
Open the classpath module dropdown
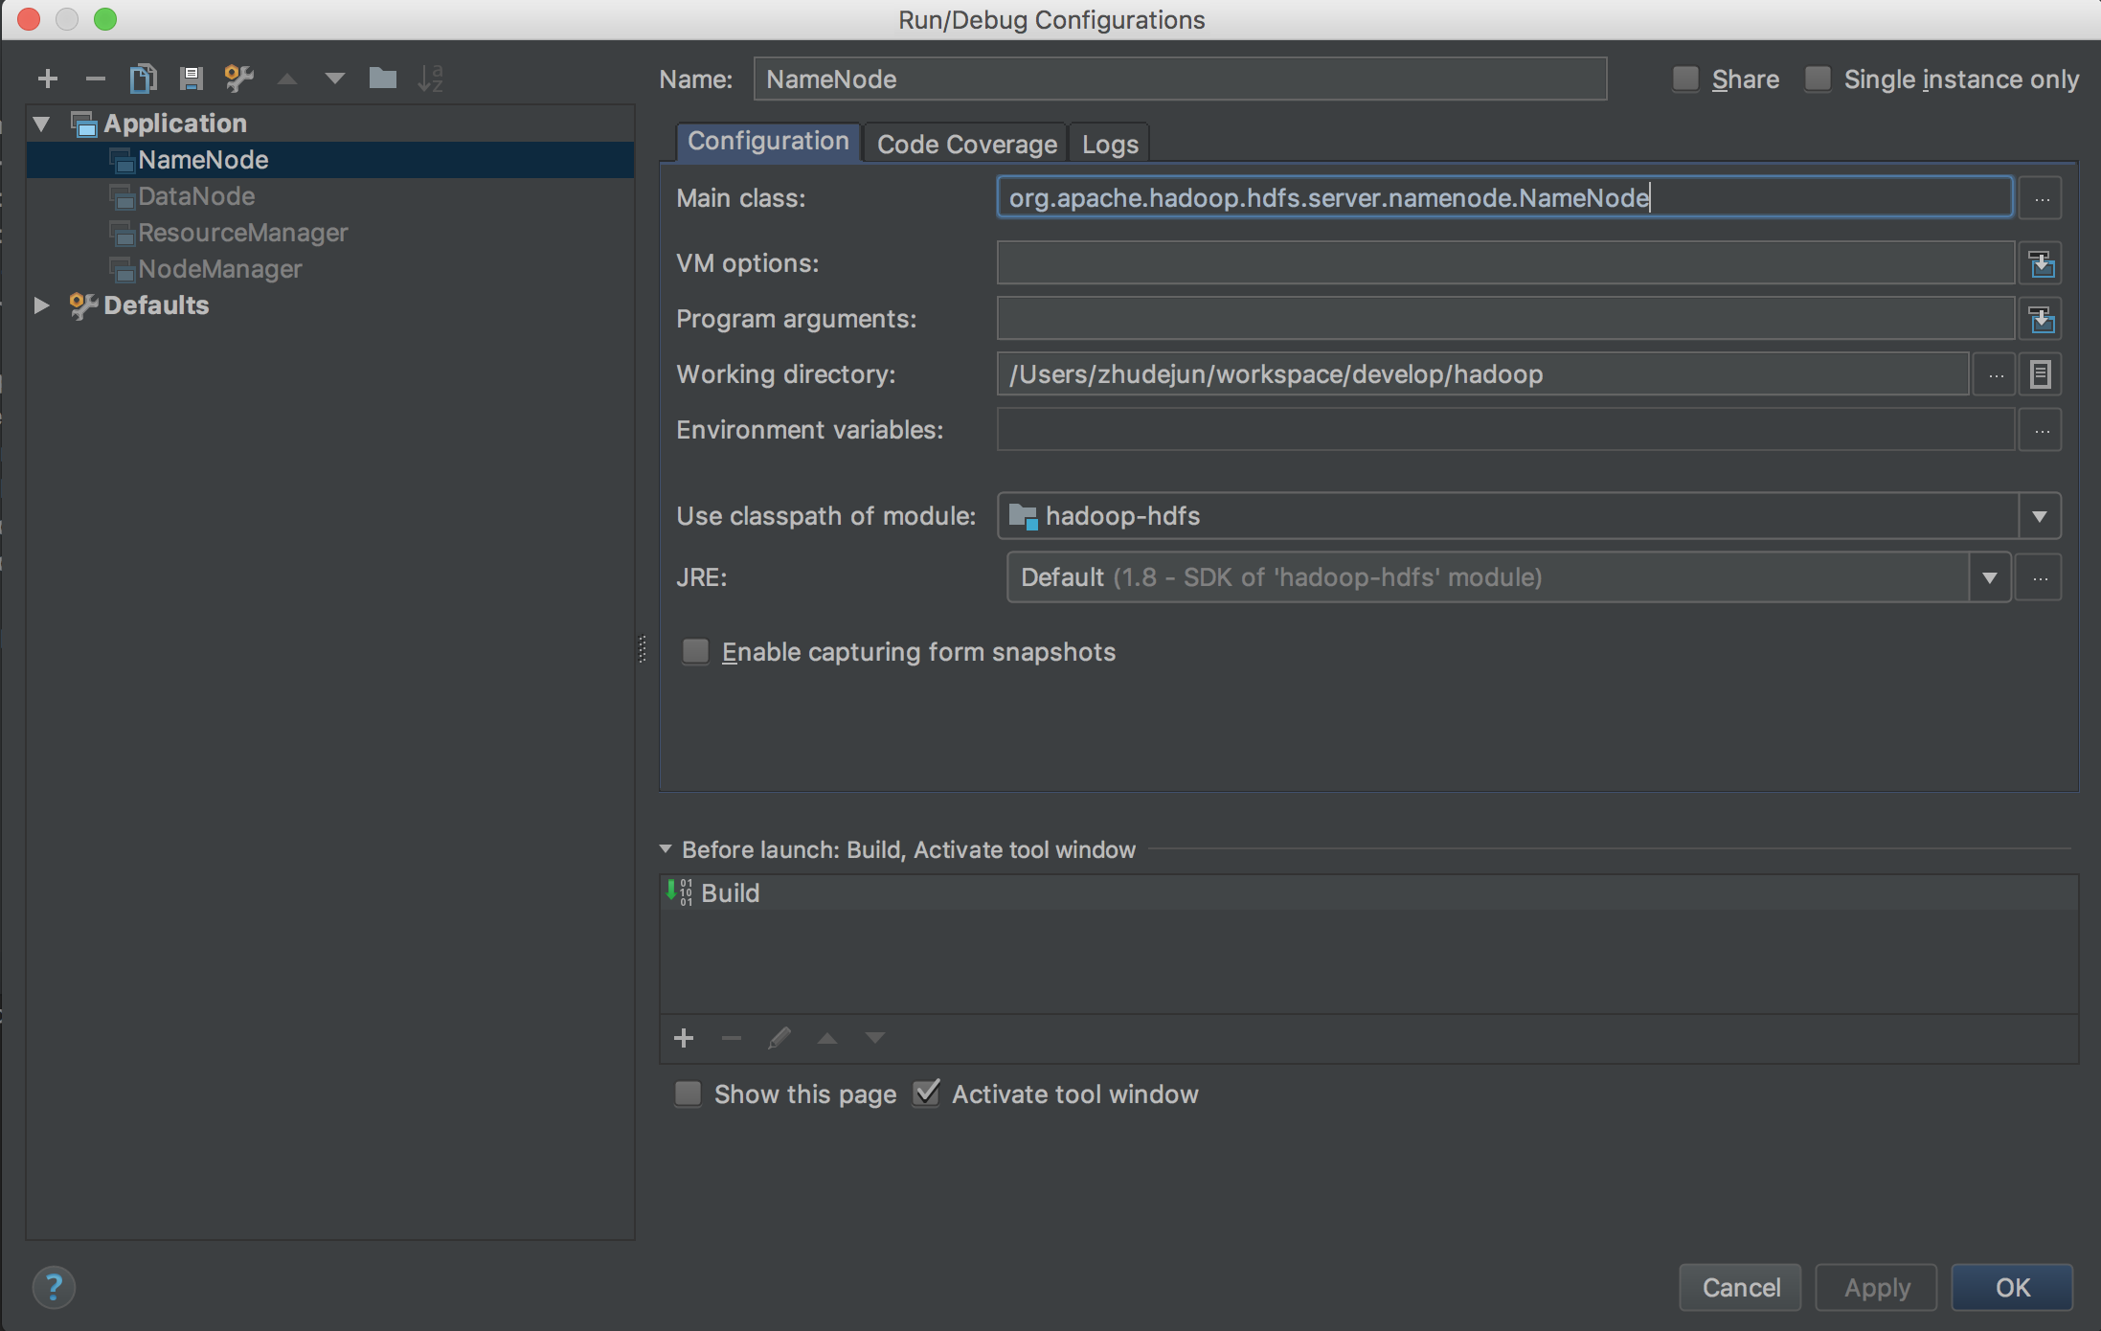(2040, 517)
